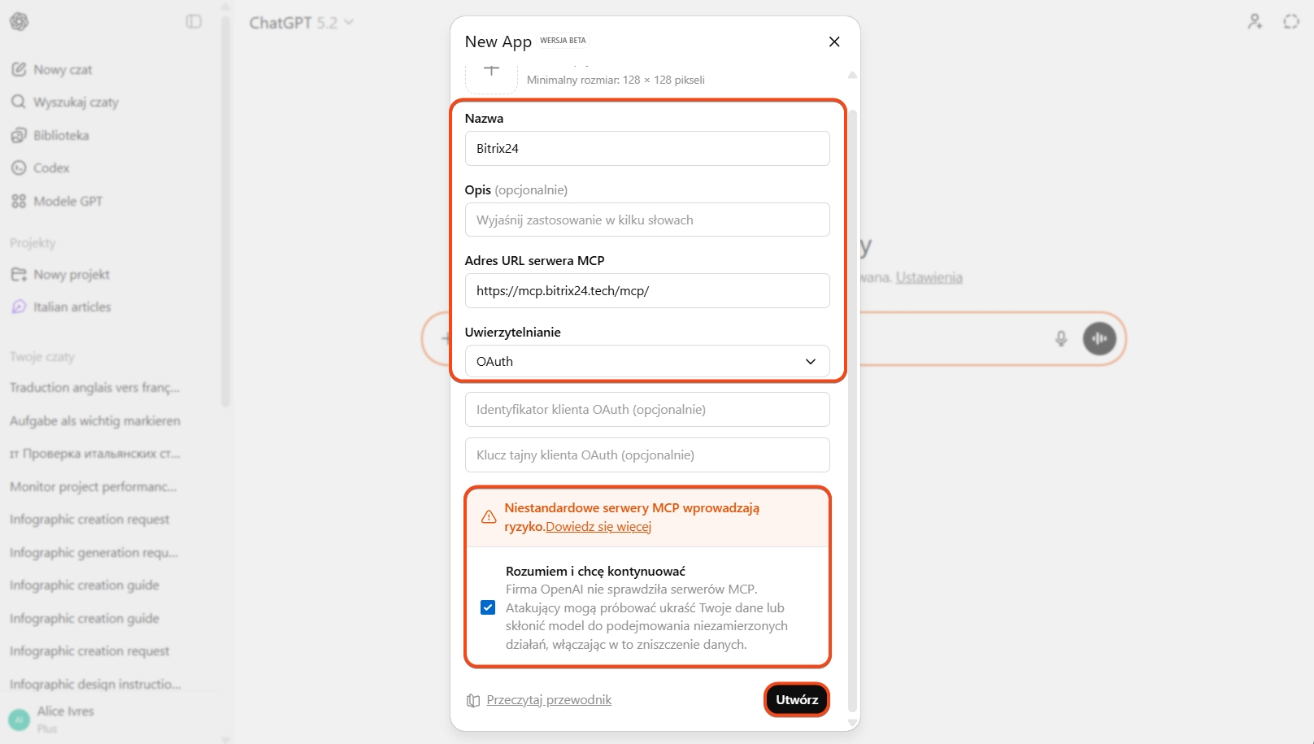Click the microphone dictation icon
Viewport: 1314px width, 744px height.
1061,338
